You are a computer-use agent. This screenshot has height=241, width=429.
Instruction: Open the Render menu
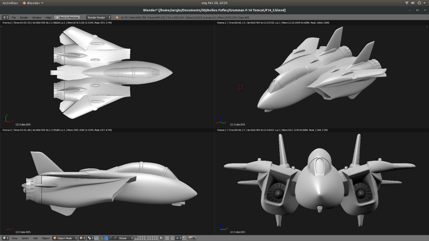click(24, 18)
